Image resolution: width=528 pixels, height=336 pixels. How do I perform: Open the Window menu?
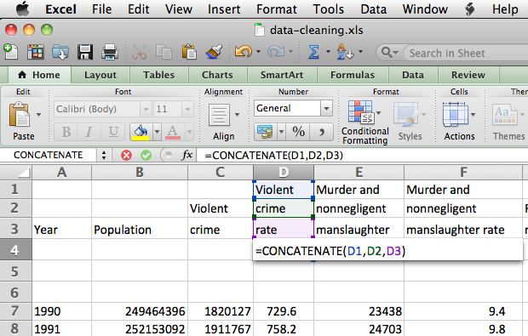(x=425, y=9)
